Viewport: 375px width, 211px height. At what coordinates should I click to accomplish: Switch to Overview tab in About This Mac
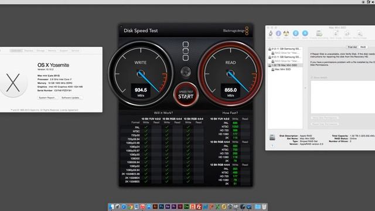point(16,51)
